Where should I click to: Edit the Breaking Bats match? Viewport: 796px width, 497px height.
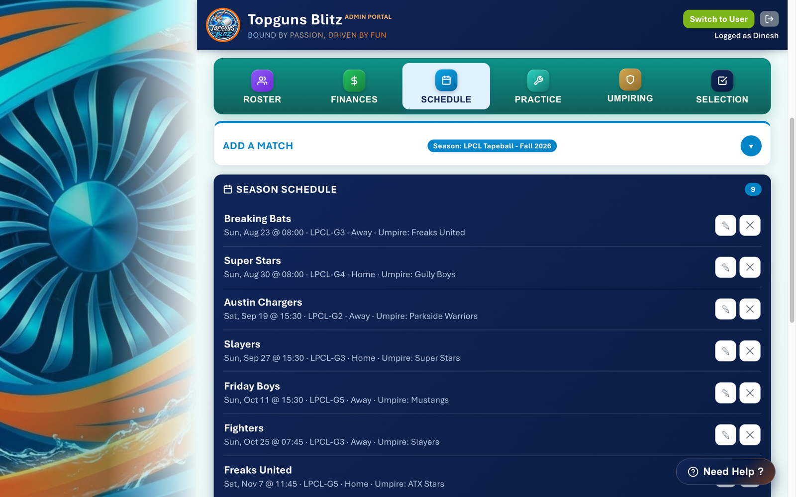coord(725,225)
